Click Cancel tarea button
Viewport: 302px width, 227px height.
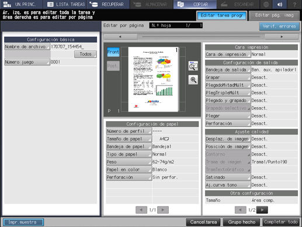tap(203, 222)
